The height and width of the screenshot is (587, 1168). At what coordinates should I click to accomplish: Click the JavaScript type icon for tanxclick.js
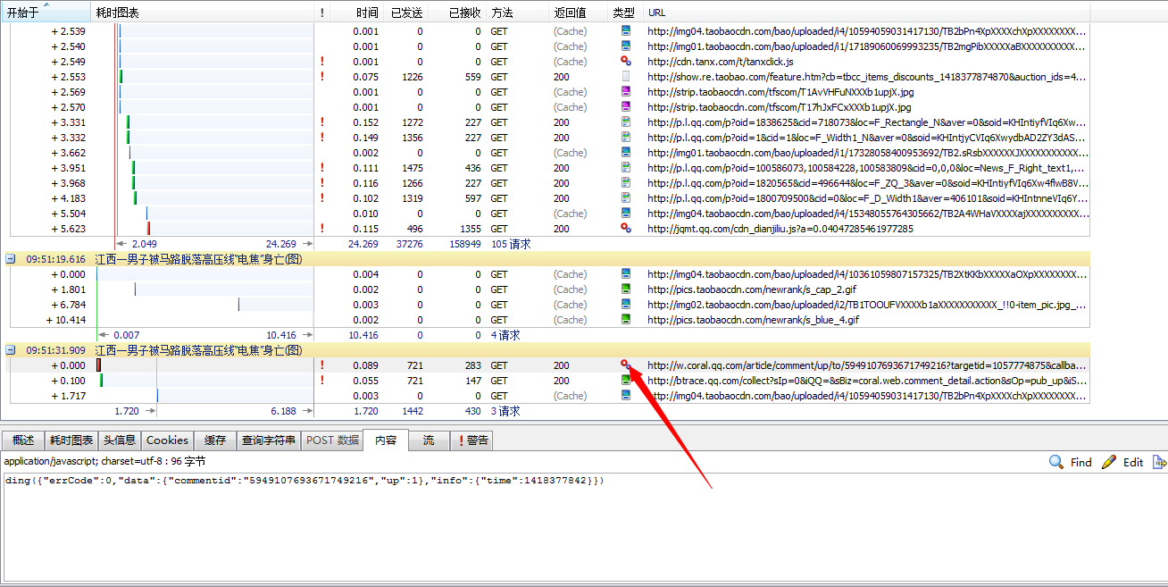[x=626, y=62]
